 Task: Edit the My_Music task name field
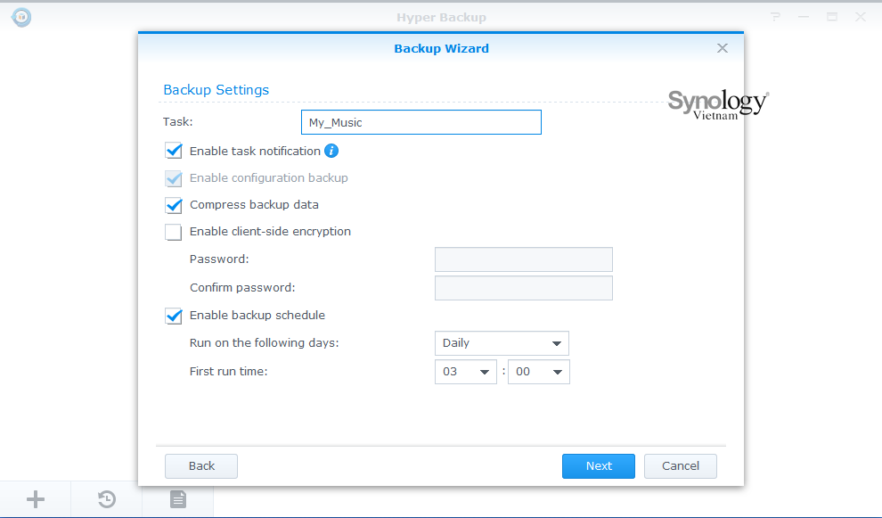click(421, 122)
